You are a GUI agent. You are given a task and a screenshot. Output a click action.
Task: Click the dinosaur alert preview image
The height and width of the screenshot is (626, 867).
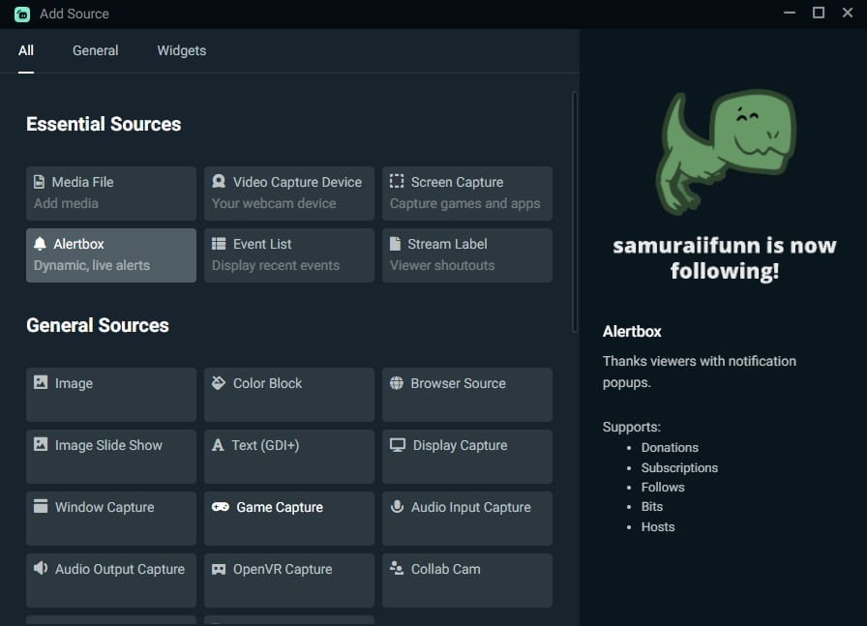(726, 152)
